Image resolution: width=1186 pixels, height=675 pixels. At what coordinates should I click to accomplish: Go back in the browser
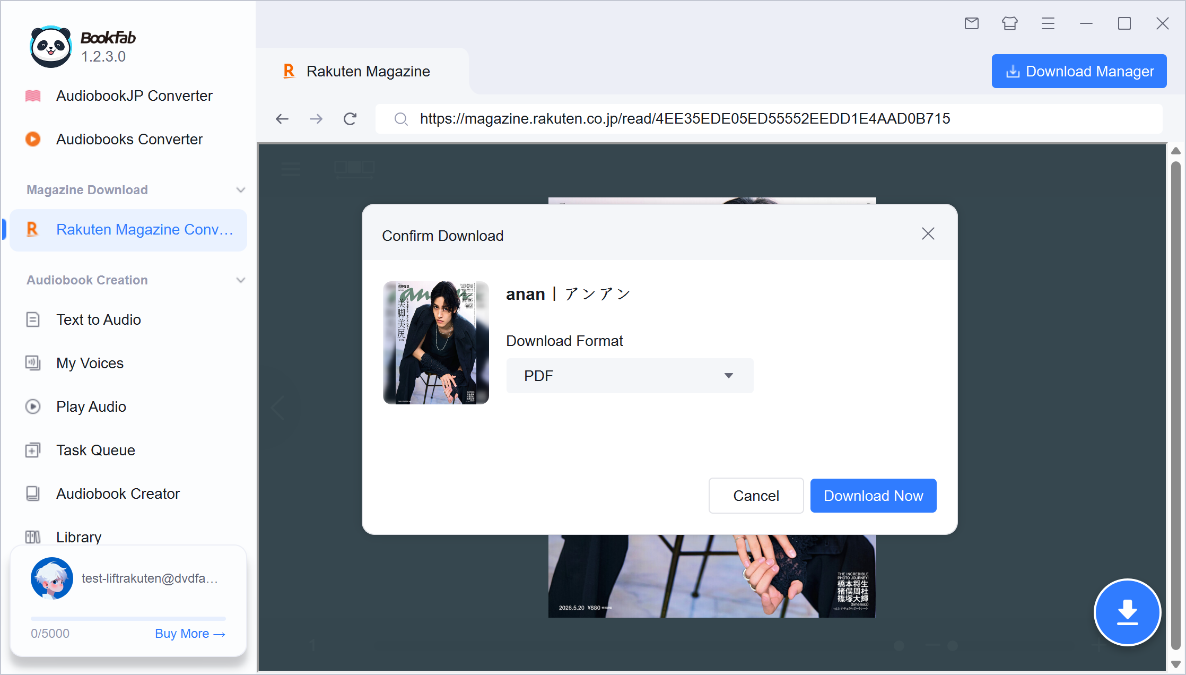click(282, 119)
